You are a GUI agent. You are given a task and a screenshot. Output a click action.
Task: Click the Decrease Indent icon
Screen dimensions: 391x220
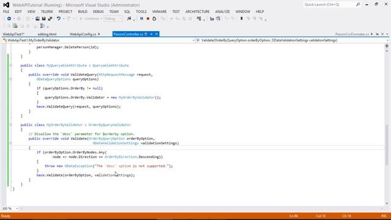click(212, 19)
